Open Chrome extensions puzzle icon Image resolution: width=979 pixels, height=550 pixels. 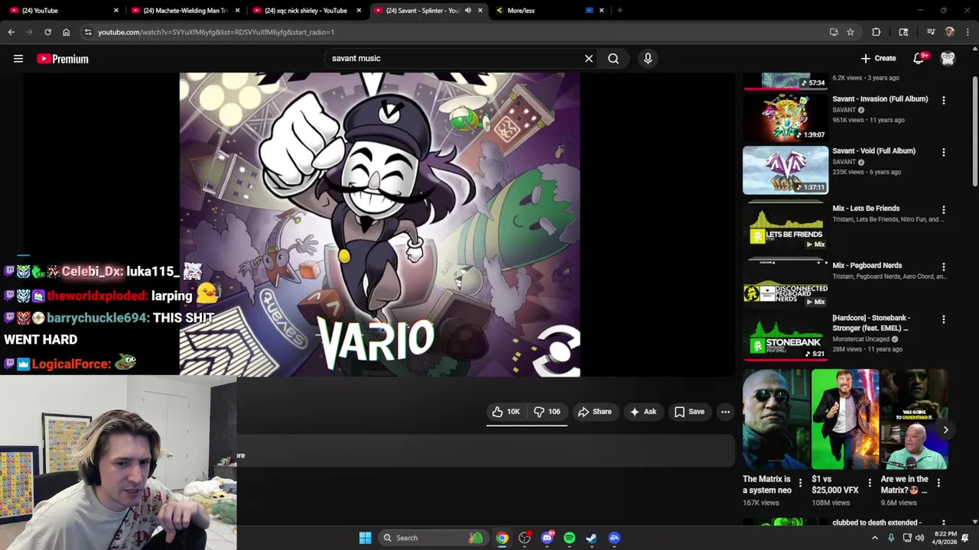[x=876, y=32]
